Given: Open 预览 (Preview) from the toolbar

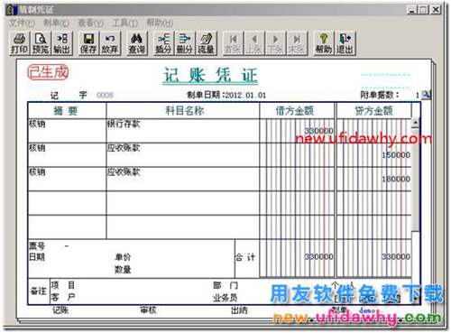Looking at the screenshot, I should [x=41, y=43].
